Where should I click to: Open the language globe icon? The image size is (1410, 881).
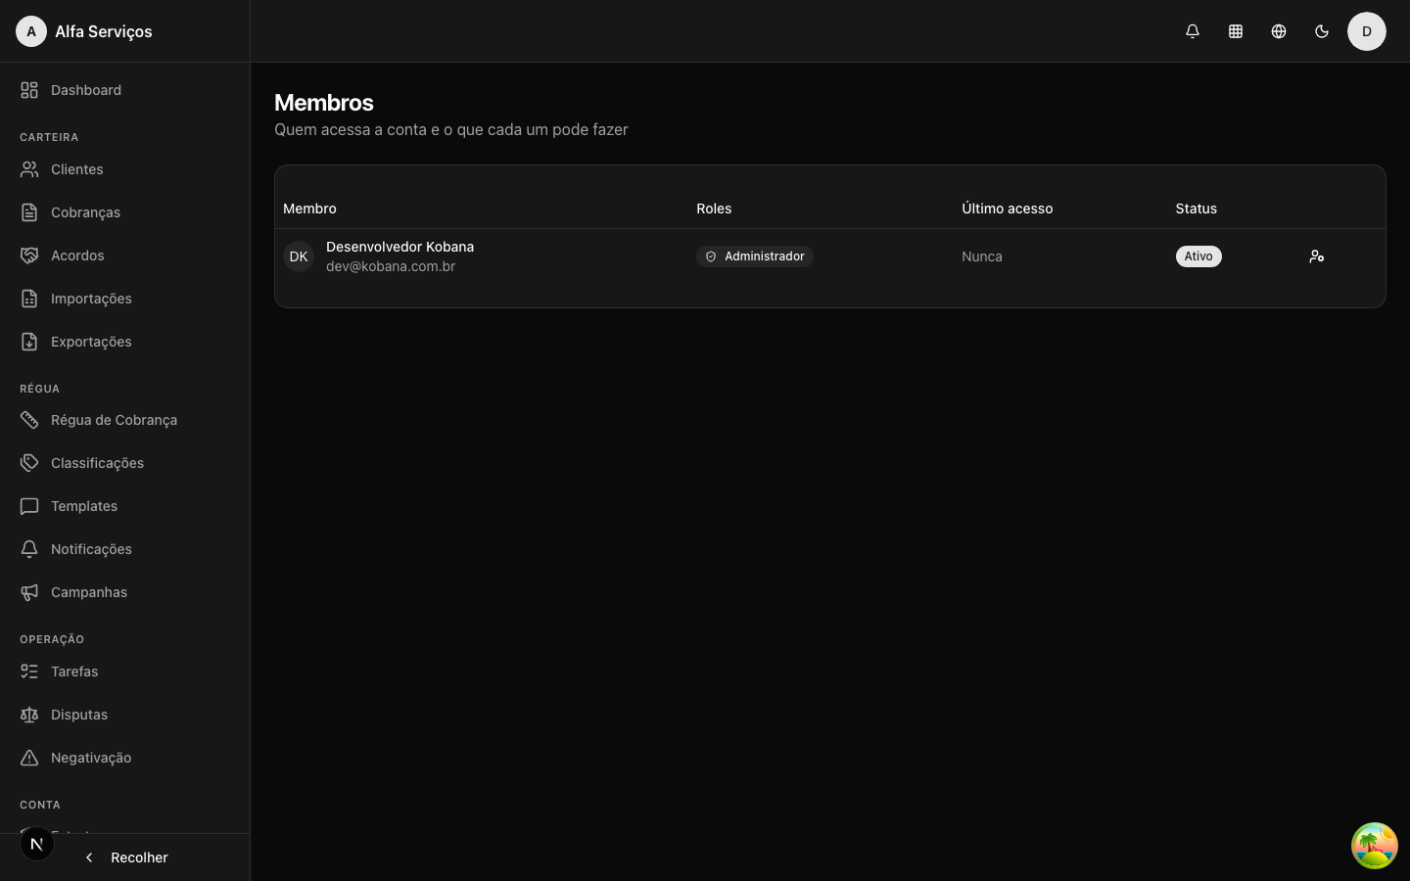(x=1279, y=31)
